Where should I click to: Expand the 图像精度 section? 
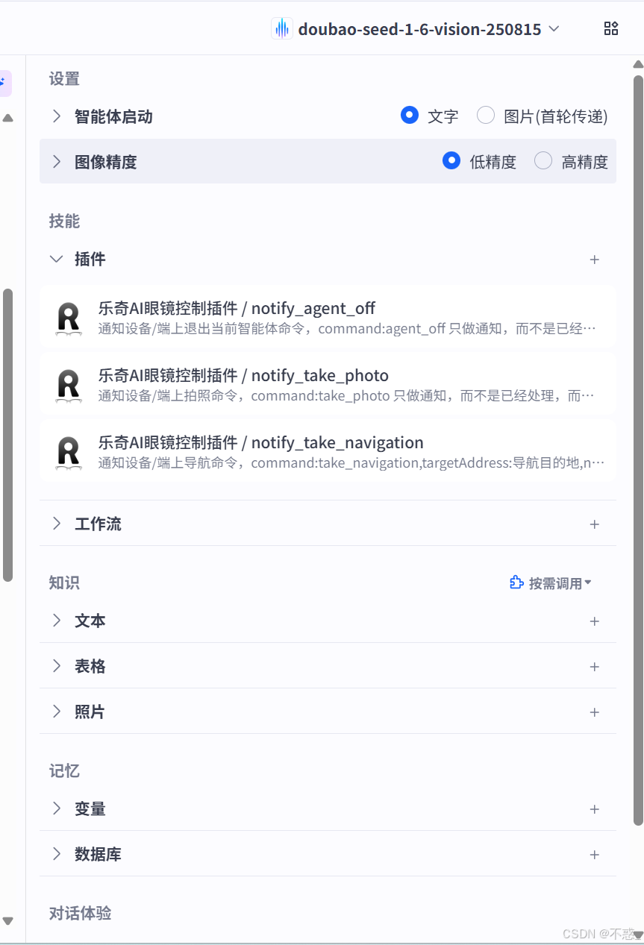57,162
